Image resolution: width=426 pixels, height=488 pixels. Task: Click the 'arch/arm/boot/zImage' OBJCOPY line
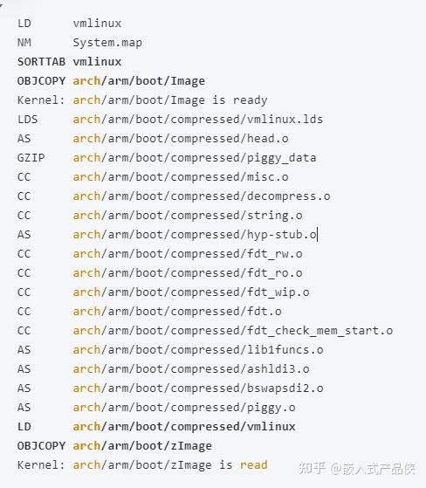click(x=114, y=446)
